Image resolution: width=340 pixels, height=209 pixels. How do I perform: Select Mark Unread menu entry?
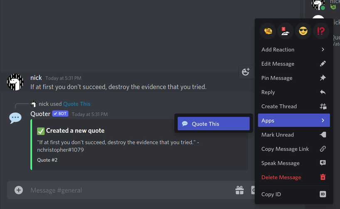tap(294, 135)
